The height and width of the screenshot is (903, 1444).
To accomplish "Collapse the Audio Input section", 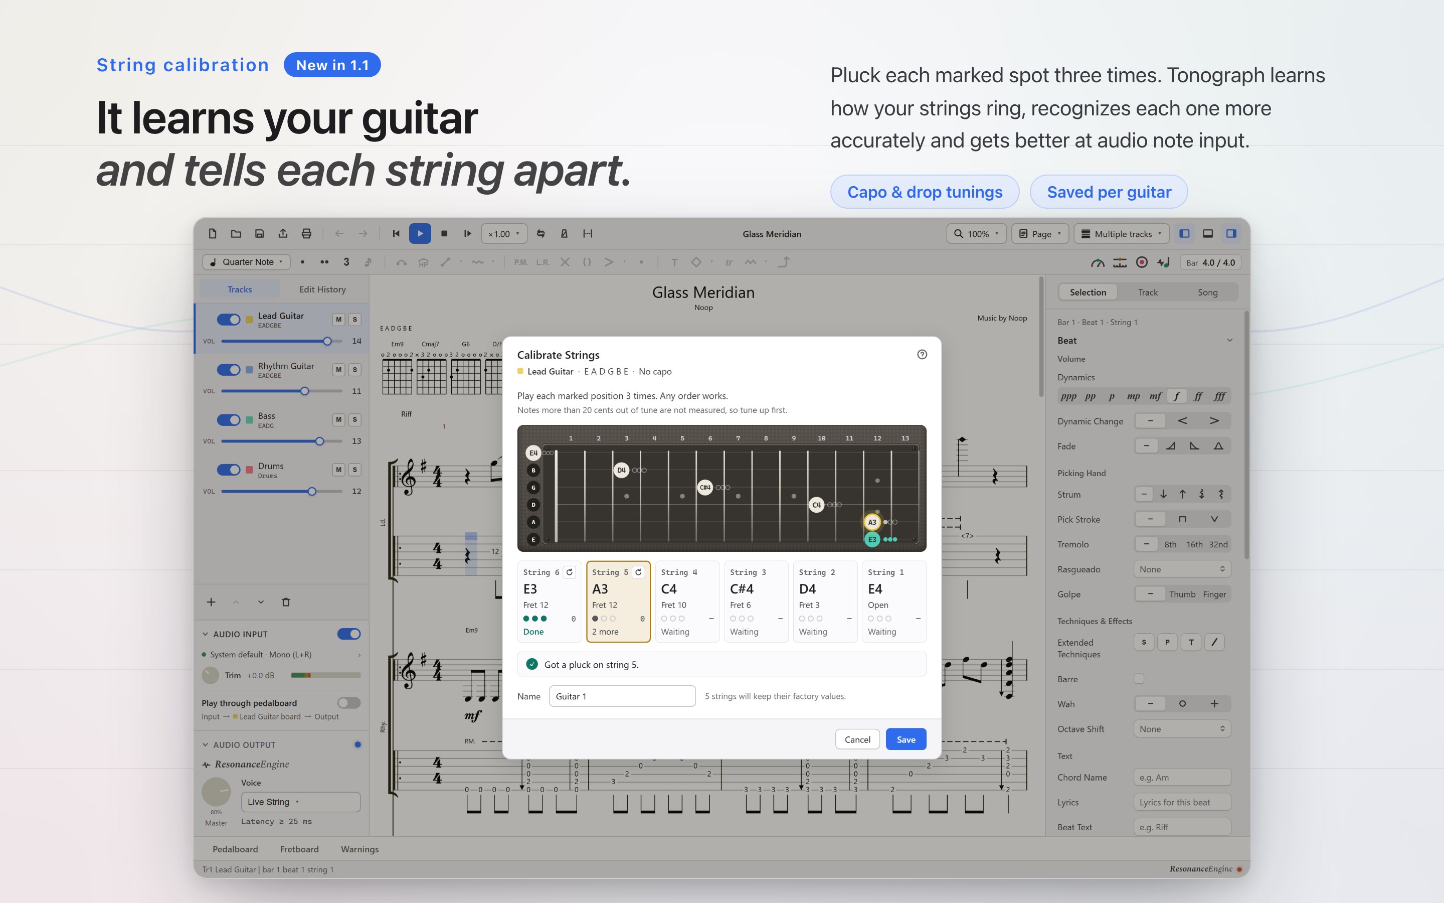I will pyautogui.click(x=205, y=634).
